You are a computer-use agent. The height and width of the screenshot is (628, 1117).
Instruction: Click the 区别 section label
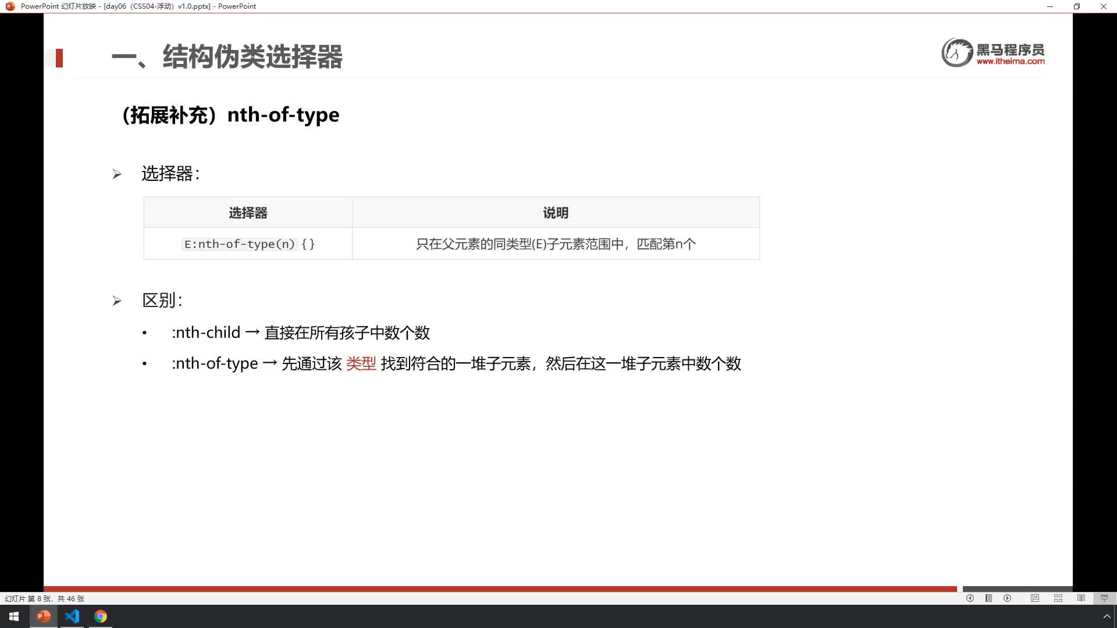(x=162, y=301)
